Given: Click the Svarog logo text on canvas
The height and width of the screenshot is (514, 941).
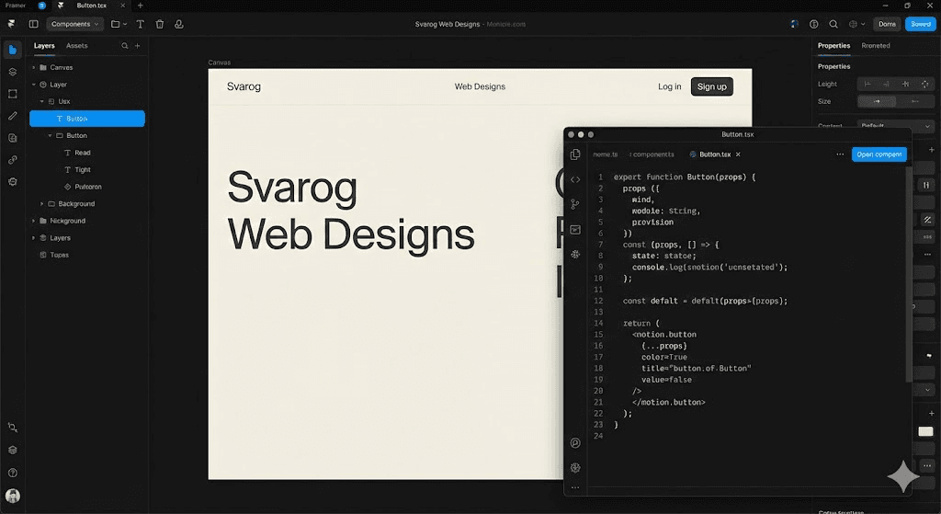Looking at the screenshot, I should (x=244, y=86).
